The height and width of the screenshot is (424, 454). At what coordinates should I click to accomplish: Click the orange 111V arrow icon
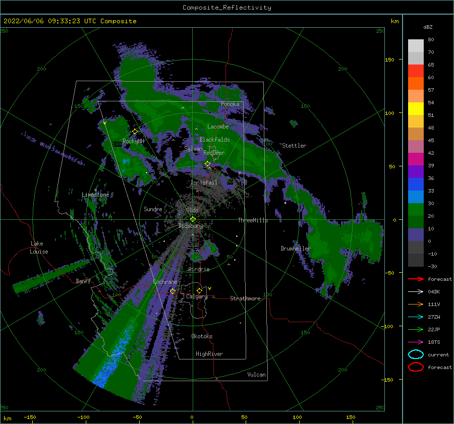(x=416, y=304)
